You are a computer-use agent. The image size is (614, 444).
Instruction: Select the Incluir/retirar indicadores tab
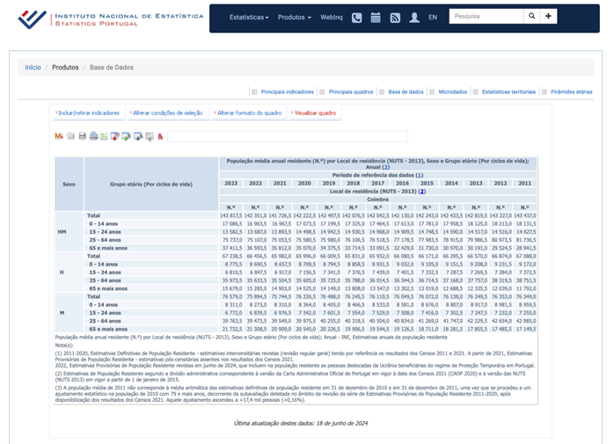pyautogui.click(x=89, y=113)
